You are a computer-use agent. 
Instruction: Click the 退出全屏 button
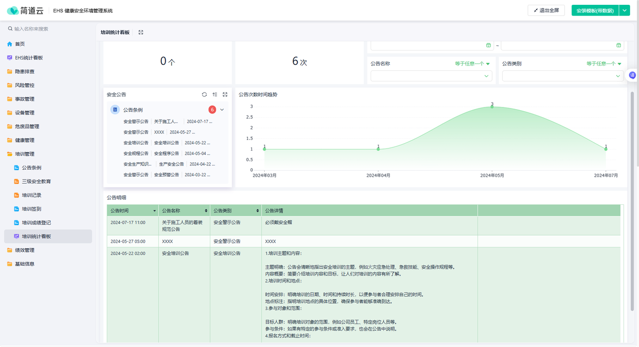pos(546,11)
